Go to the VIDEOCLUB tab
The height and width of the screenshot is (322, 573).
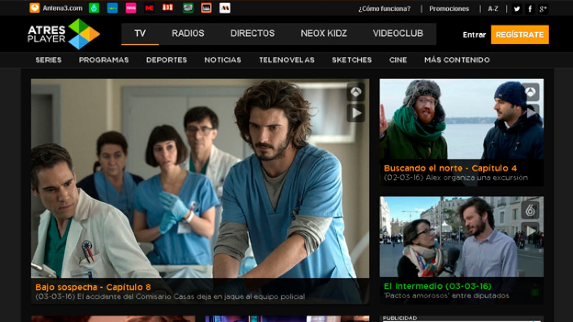point(398,34)
